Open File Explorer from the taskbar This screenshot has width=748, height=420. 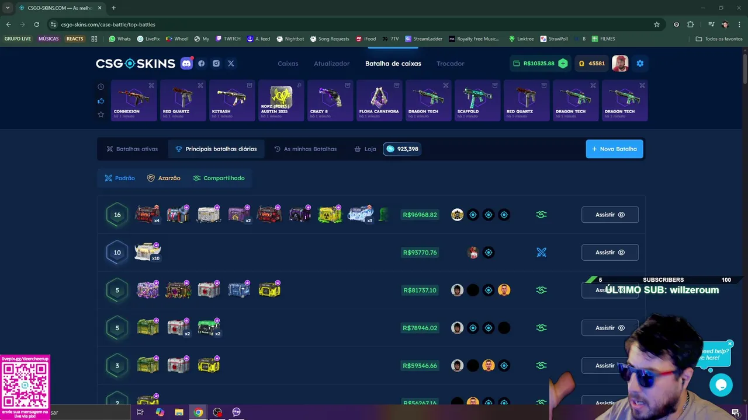coord(179,412)
